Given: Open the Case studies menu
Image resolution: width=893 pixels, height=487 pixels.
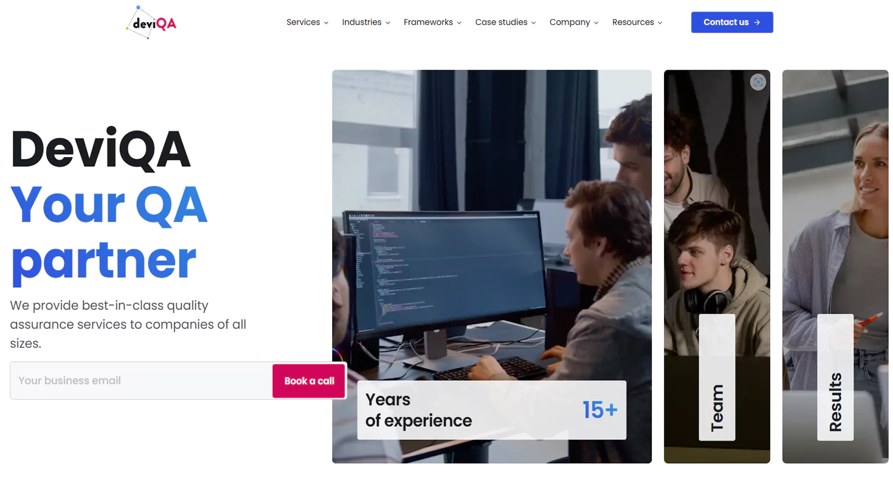Looking at the screenshot, I should click(x=505, y=23).
